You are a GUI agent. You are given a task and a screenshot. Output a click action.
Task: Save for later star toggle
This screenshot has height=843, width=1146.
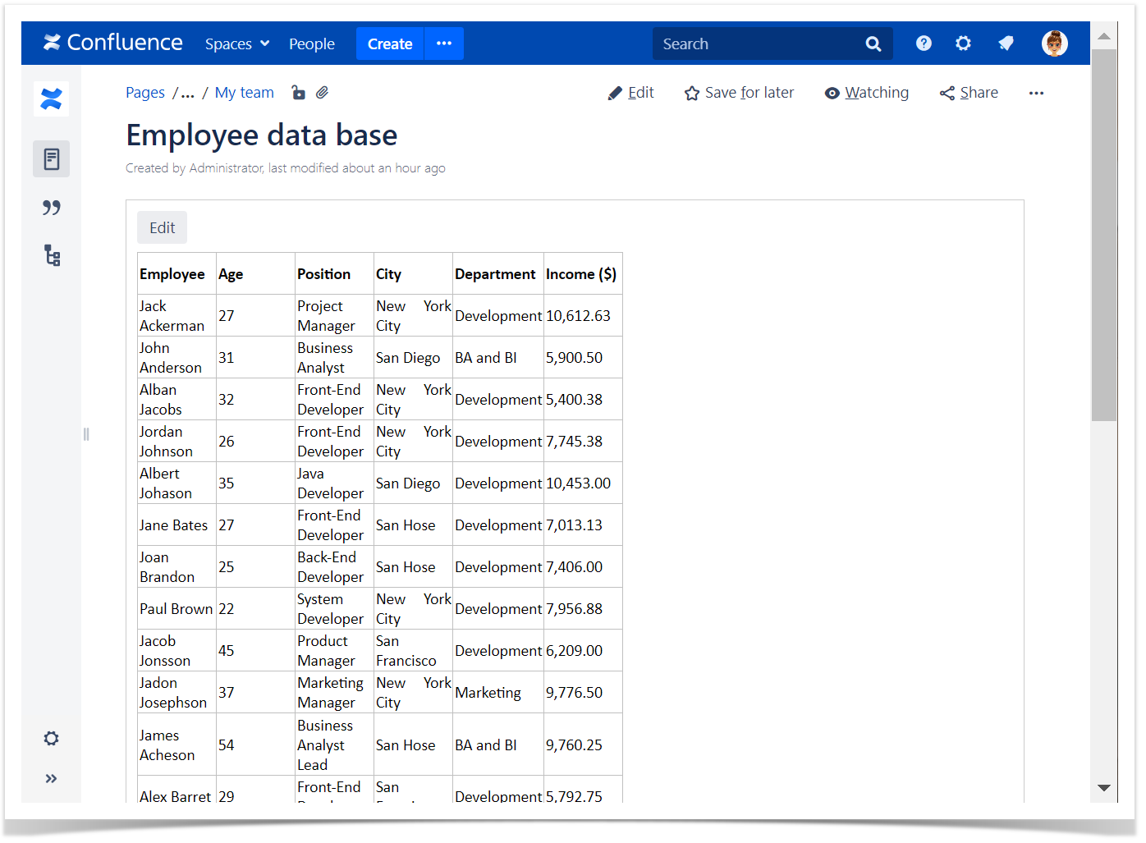click(x=739, y=93)
